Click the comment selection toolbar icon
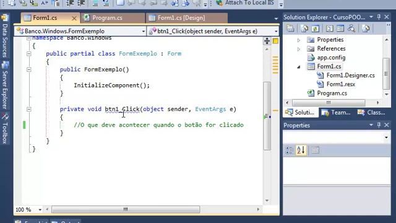Image resolution: width=396 pixels, height=223 pixels. point(95,3)
